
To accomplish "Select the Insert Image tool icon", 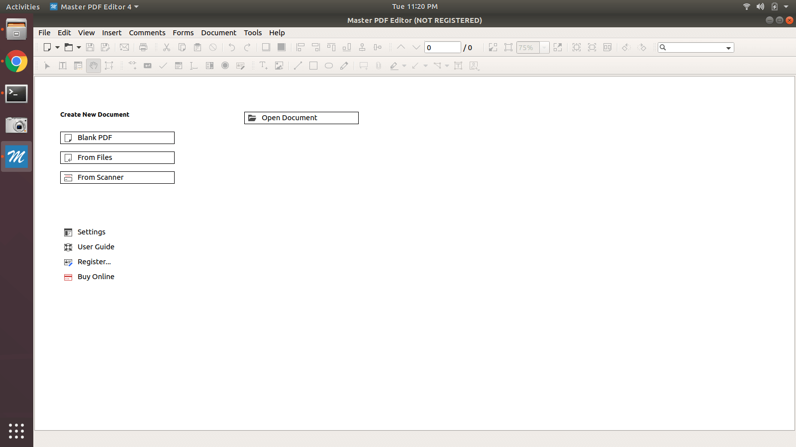I will click(x=279, y=66).
